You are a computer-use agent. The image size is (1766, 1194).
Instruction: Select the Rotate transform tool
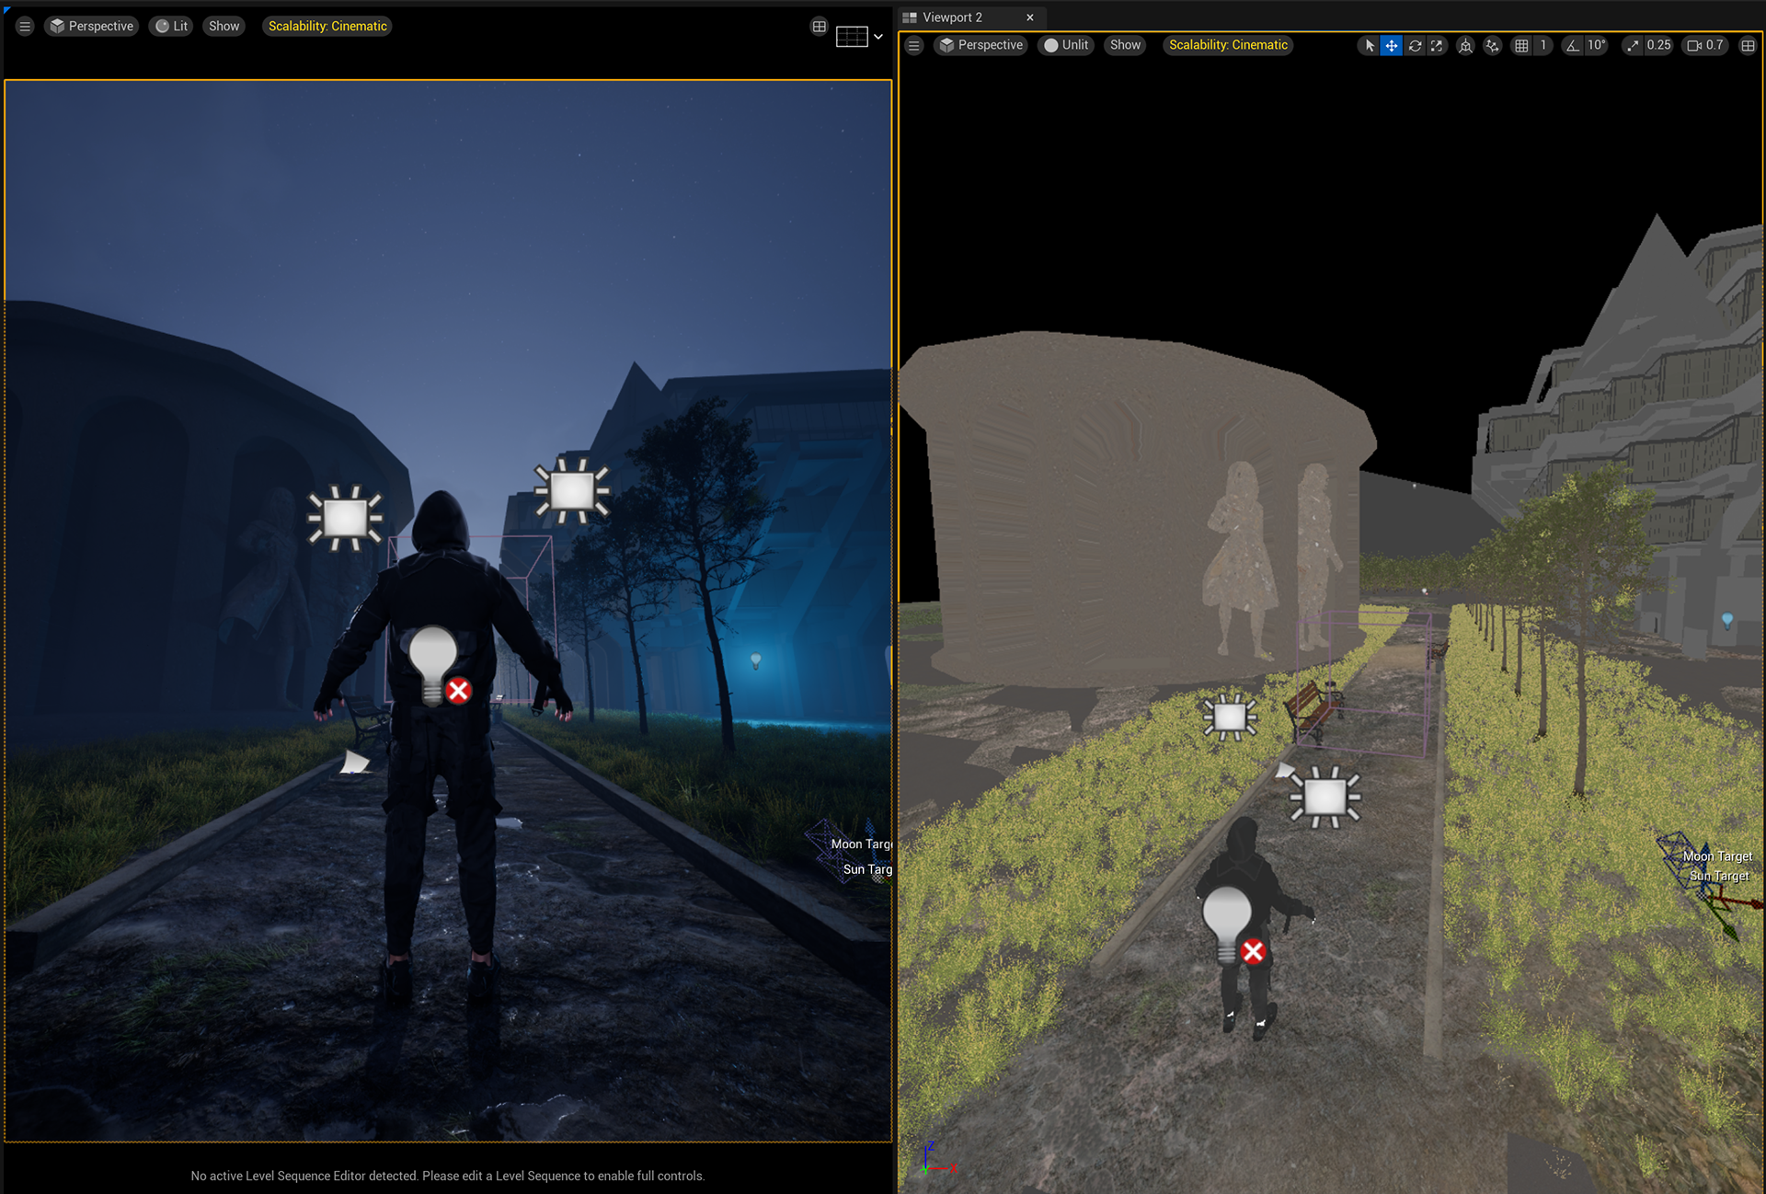click(x=1414, y=45)
